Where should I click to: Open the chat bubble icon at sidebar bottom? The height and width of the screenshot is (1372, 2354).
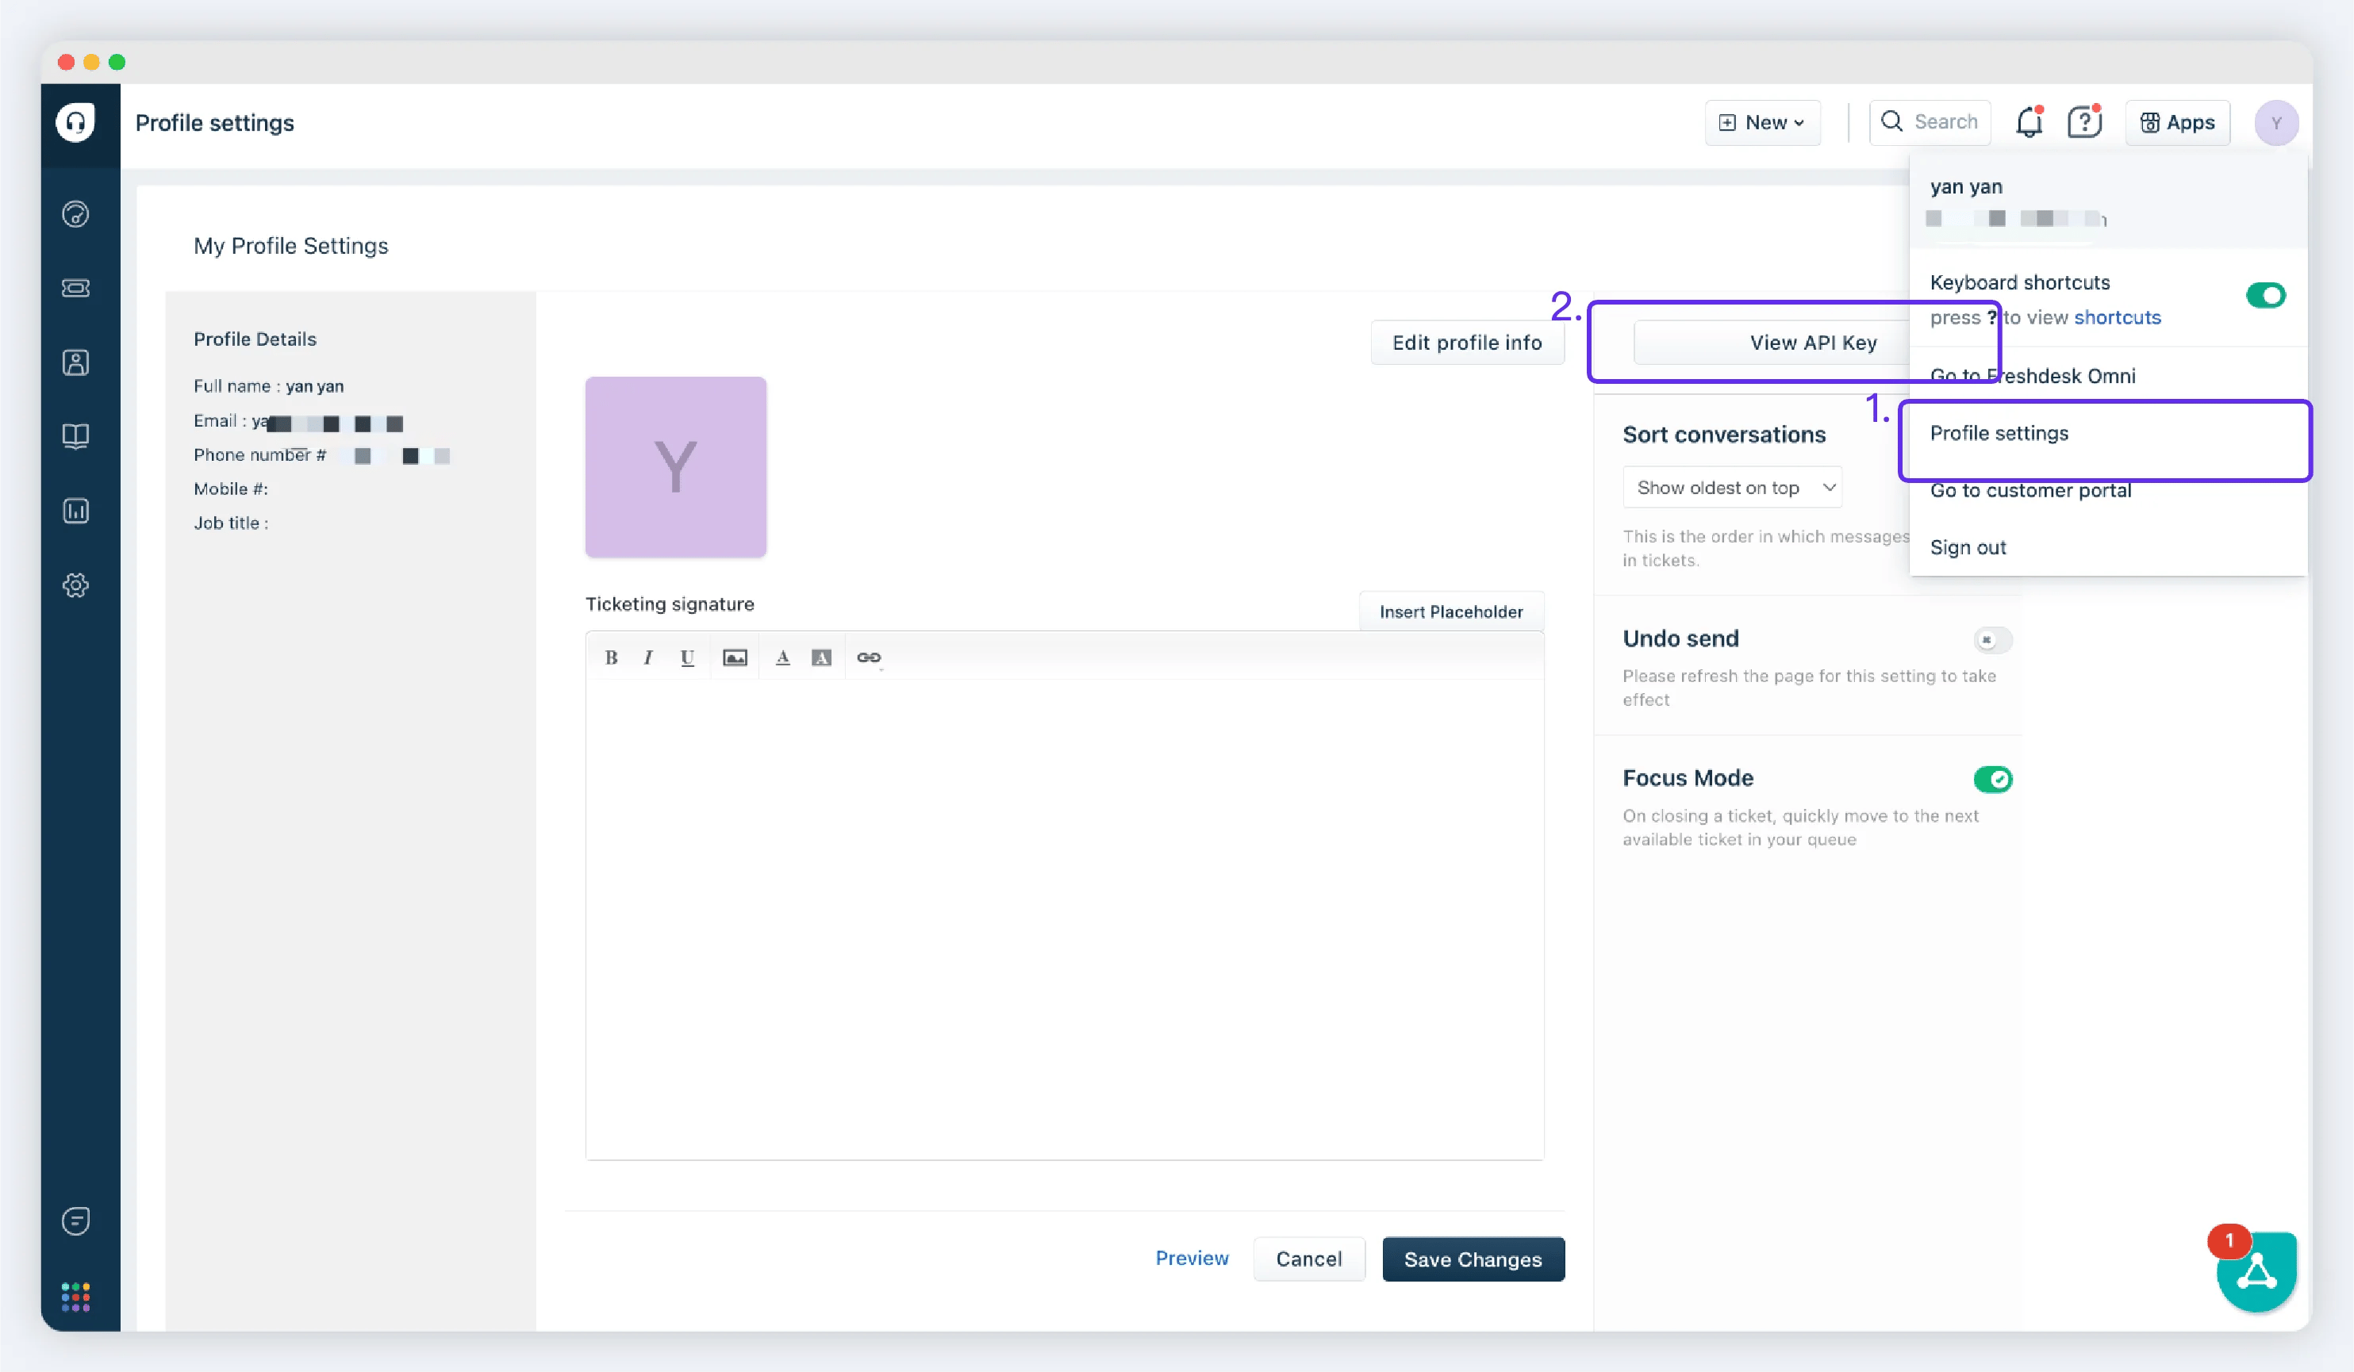point(75,1221)
